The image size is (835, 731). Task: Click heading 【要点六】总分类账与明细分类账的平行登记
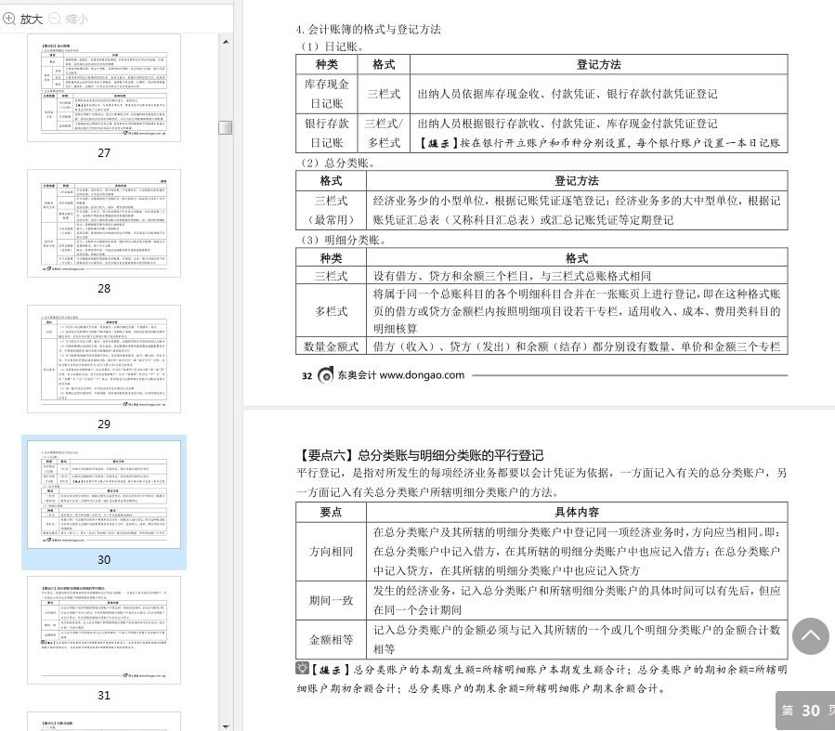pyautogui.click(x=420, y=455)
